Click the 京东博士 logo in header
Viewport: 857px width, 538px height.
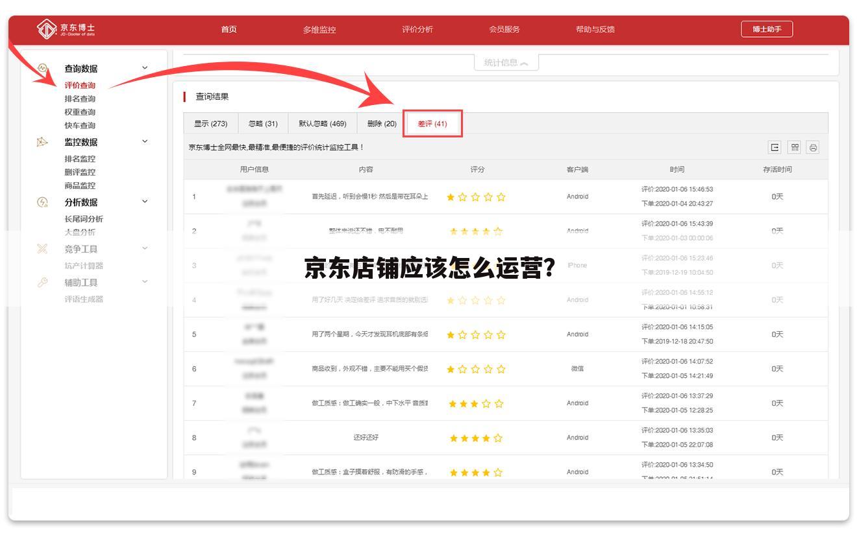click(66, 30)
